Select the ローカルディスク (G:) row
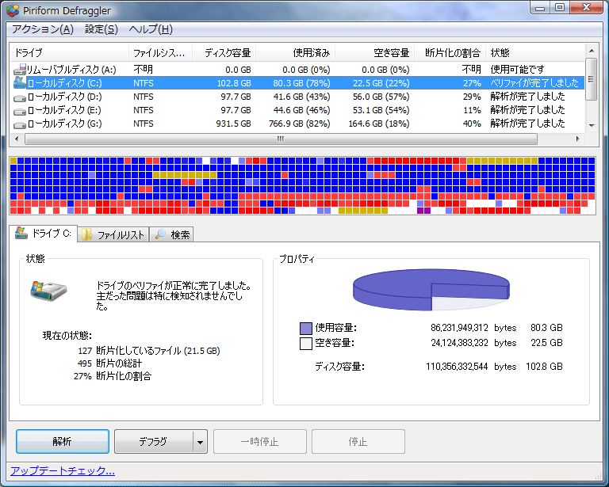This screenshot has height=487, width=609. [297, 124]
